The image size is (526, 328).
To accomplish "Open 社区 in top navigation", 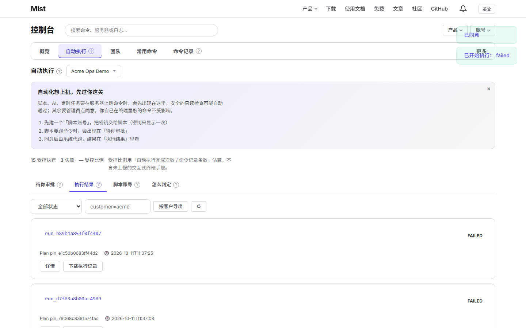I will coord(417,9).
